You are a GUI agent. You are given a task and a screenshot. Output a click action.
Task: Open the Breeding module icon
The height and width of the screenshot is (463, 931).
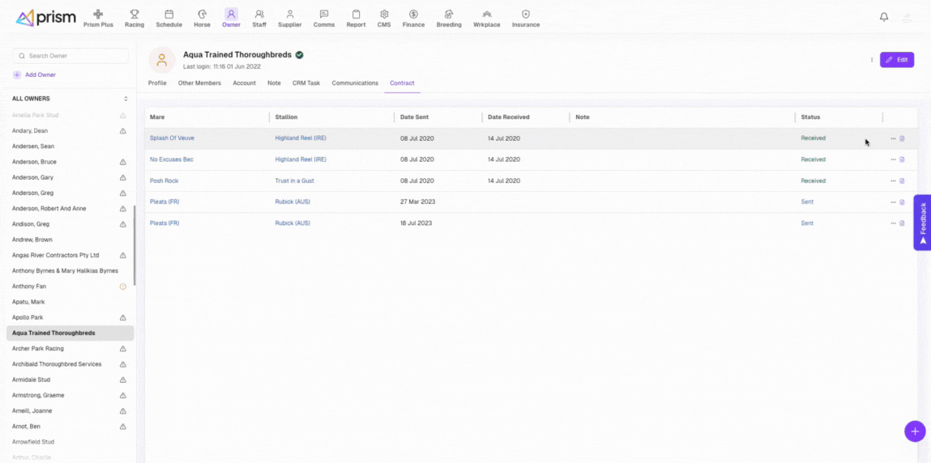coord(449,15)
